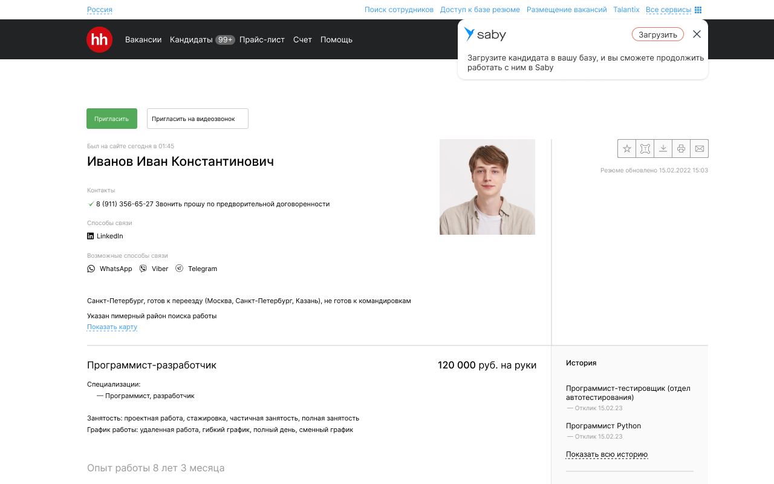The width and height of the screenshot is (774, 484).
Task: Open the Россия region selector
Action: coord(100,10)
